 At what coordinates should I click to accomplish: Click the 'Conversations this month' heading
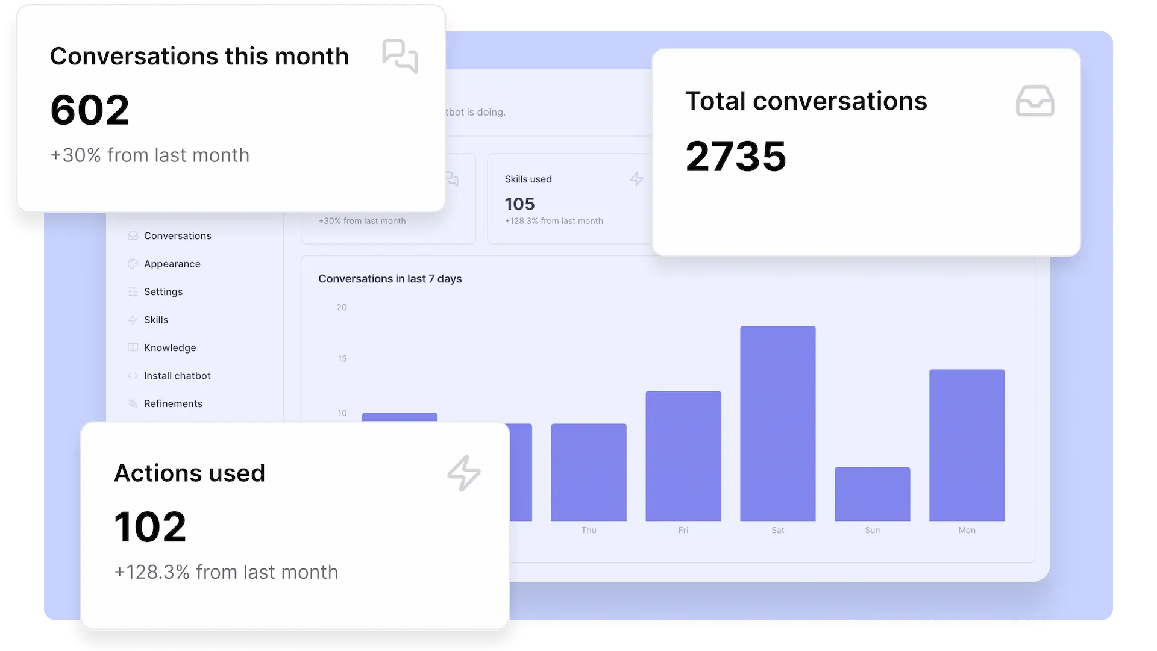pos(199,56)
